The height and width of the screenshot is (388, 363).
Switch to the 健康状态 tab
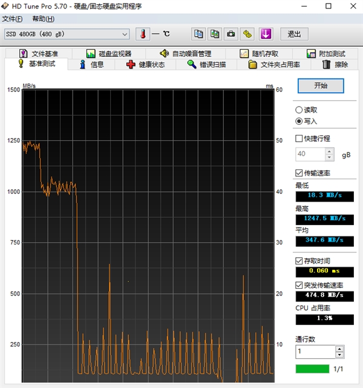(x=145, y=65)
